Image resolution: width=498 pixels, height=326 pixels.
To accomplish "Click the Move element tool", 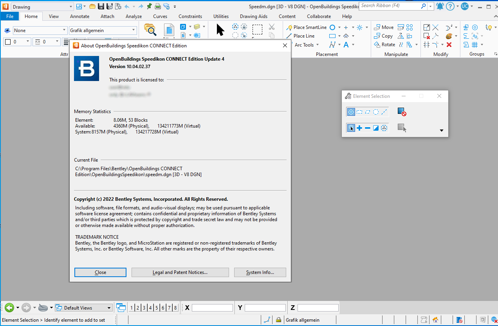I will point(384,27).
